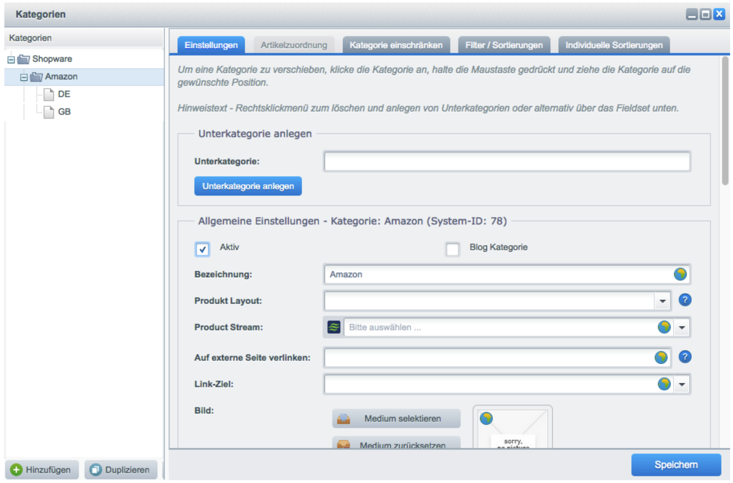Click globe icon in Link-Ziel field
The image size is (733, 483).
[664, 384]
